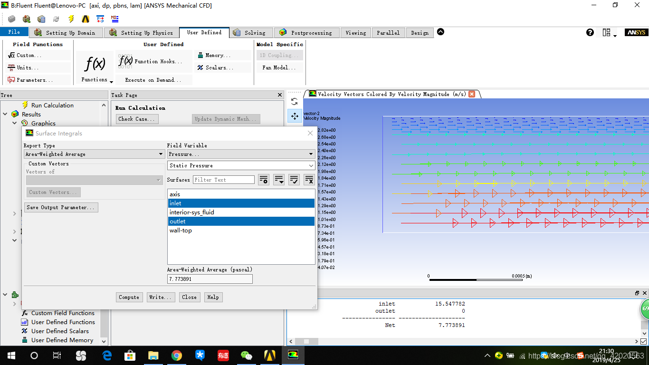Viewport: 649px width, 365px height.
Task: Click the Help button in dialog
Action: coord(213,297)
